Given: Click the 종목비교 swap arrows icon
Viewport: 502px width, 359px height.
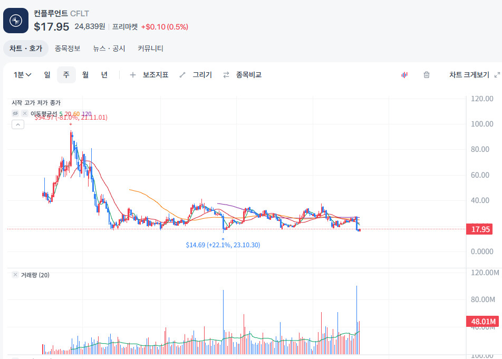Looking at the screenshot, I should point(226,75).
